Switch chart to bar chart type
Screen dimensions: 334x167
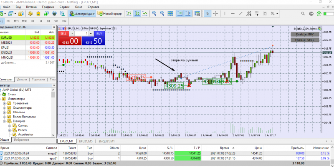(x=129, y=14)
